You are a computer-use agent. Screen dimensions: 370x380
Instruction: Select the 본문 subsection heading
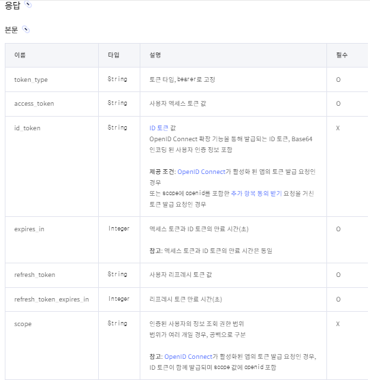(x=12, y=29)
